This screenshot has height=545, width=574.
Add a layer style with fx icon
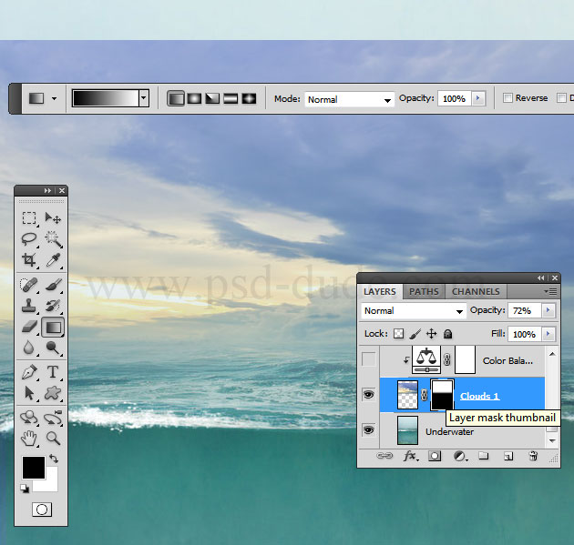(x=410, y=456)
